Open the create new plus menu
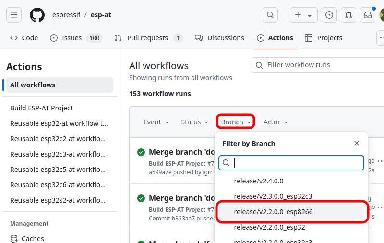This screenshot has height=243, width=384. [x=303, y=15]
